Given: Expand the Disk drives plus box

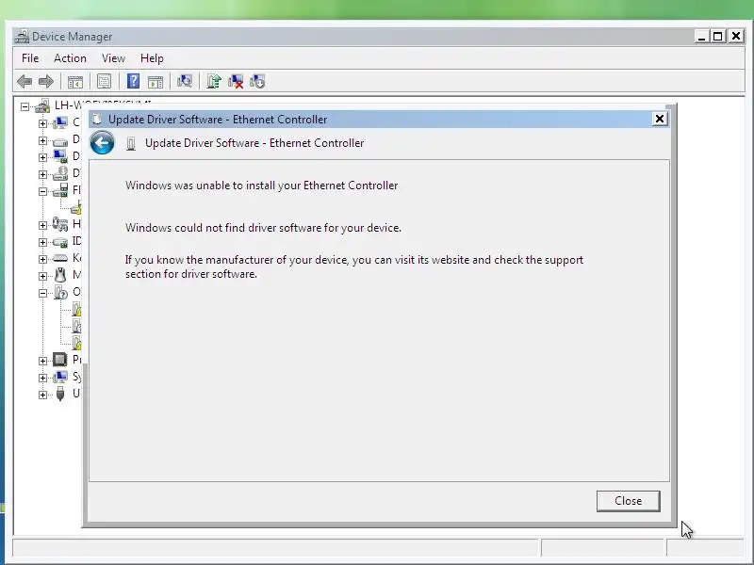Looking at the screenshot, I should click(x=42, y=140).
